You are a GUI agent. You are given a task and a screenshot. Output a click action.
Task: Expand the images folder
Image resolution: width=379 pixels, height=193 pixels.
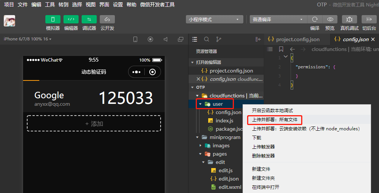click(200, 146)
